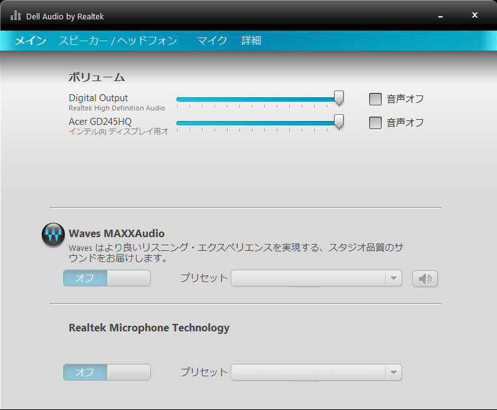
Task: Mute Digital Output with 音声オフ checkbox
Action: tap(375, 99)
